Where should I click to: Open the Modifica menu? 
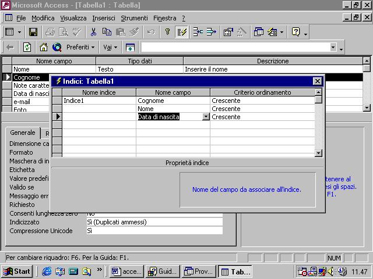click(x=43, y=18)
